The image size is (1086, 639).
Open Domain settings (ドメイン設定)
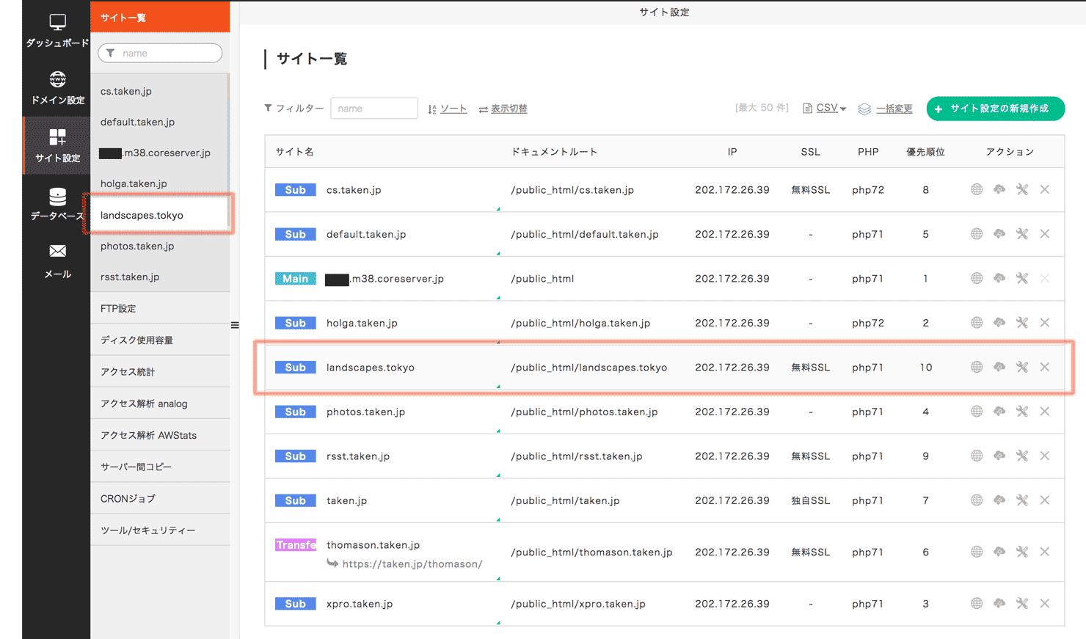57,88
